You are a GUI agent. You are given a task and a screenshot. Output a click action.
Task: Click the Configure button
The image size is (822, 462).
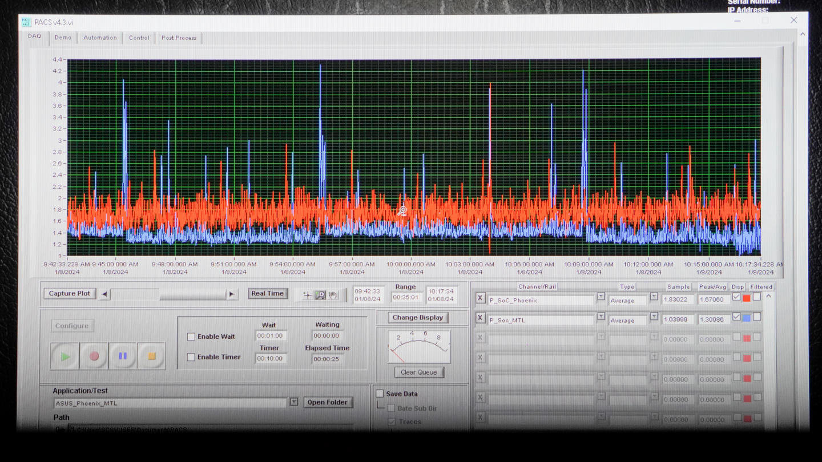[72, 326]
